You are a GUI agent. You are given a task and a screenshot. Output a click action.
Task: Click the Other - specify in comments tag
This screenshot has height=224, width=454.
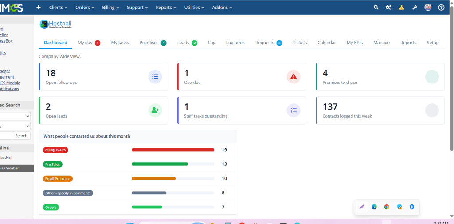[x=68, y=193]
